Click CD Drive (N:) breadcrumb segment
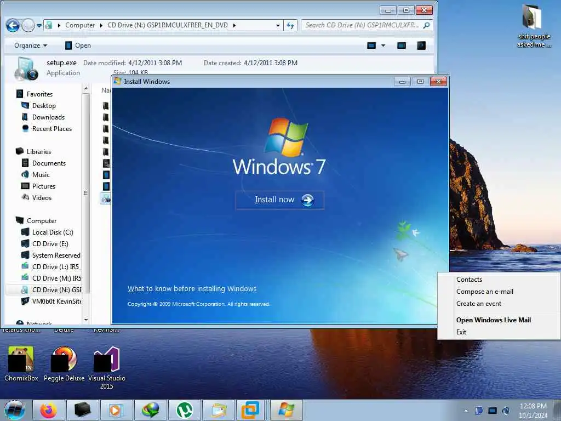Image resolution: width=561 pixels, height=421 pixels. click(x=168, y=25)
